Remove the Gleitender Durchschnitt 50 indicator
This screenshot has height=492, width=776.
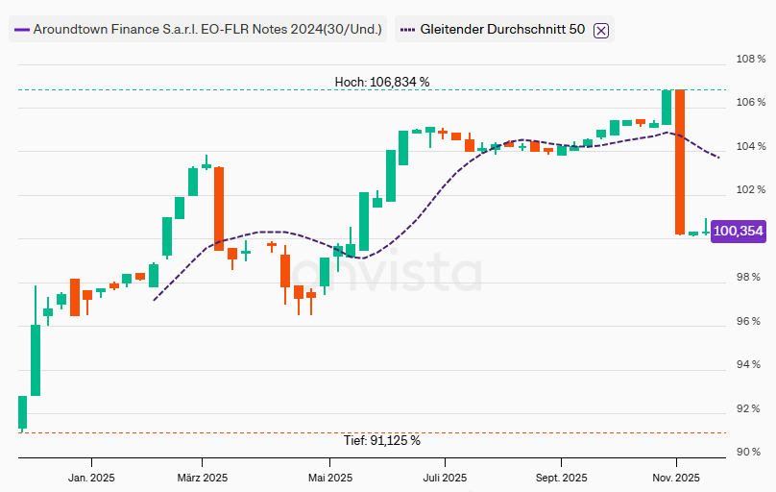click(601, 30)
